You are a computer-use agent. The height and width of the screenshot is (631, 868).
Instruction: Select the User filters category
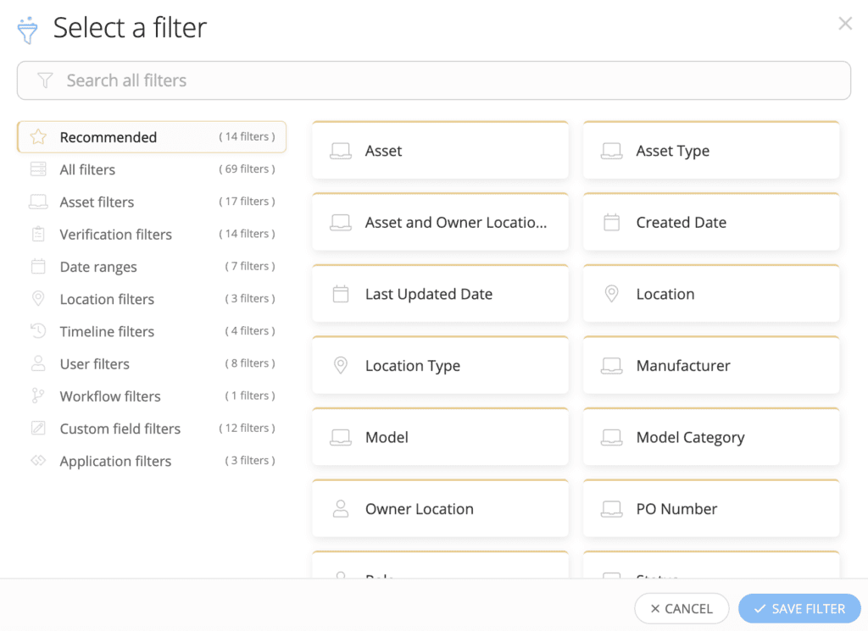click(152, 363)
